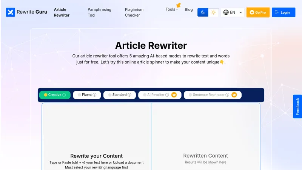The image size is (302, 170).
Task: Click the login arrow icon
Action: point(277,12)
